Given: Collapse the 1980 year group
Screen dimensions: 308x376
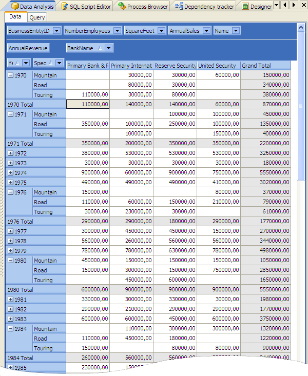Looking at the screenshot, I should (10, 261).
